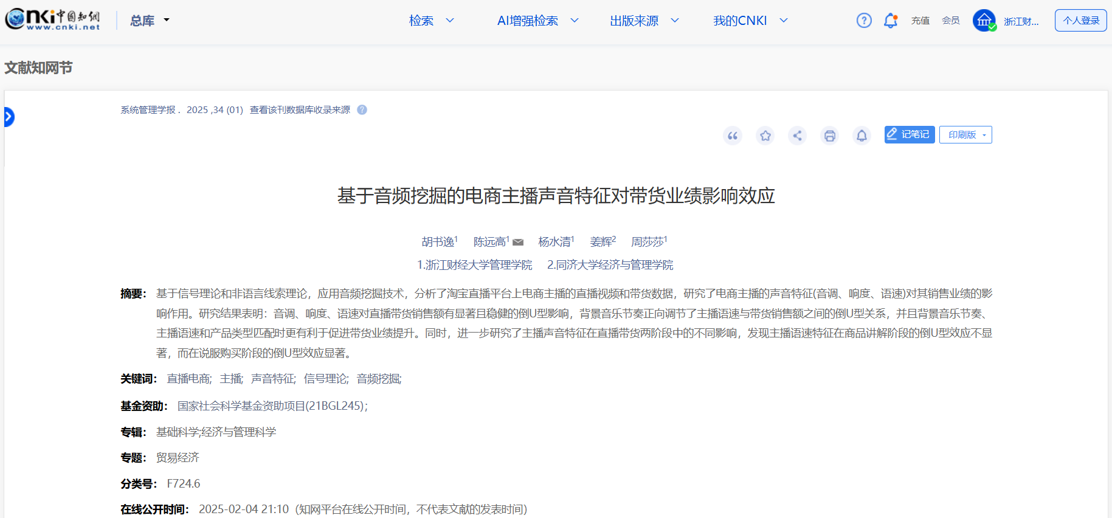Click the star favorite icon
The width and height of the screenshot is (1112, 518).
click(x=765, y=136)
